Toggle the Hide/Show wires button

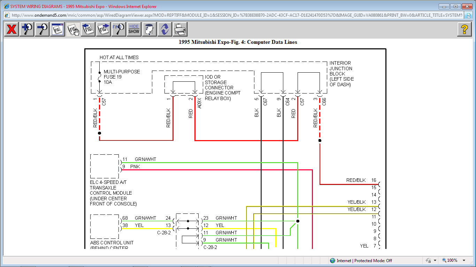click(x=134, y=29)
